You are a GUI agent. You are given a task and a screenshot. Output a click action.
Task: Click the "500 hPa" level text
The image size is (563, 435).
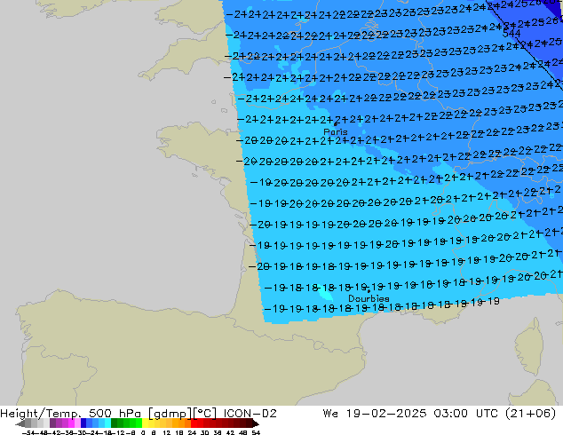(x=116, y=414)
